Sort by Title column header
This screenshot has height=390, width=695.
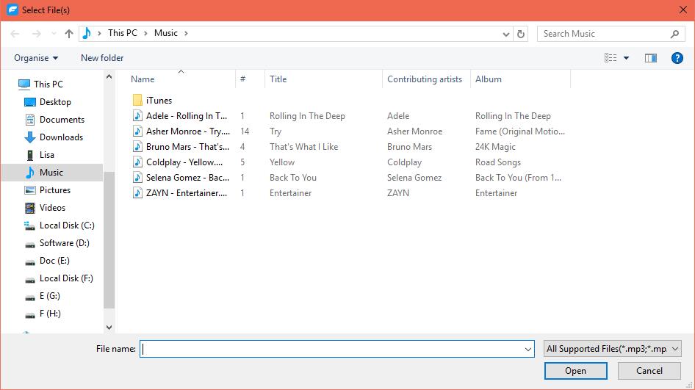pos(278,79)
